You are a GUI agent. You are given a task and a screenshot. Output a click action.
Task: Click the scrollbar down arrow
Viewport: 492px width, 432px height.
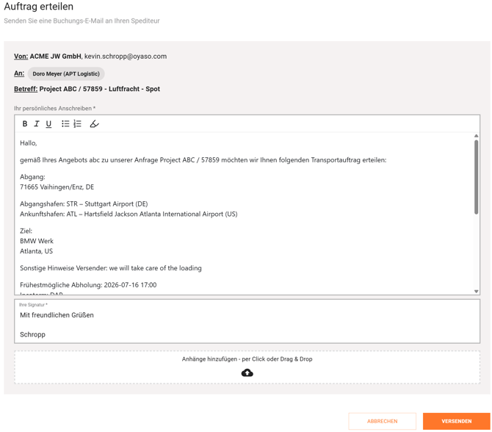pyautogui.click(x=477, y=292)
